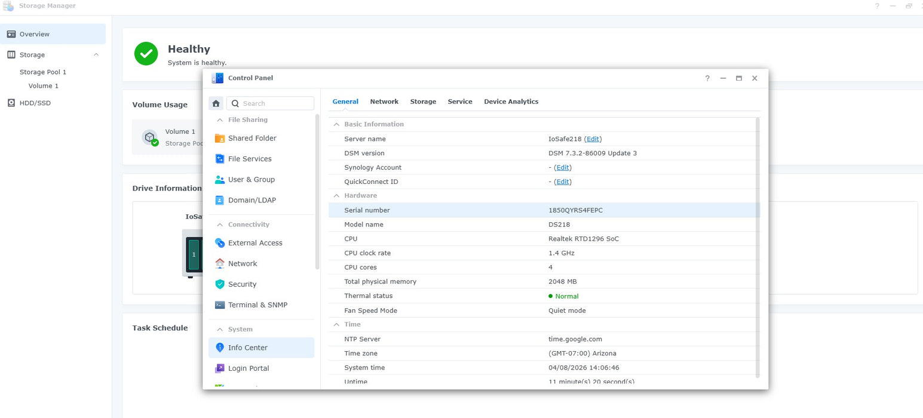Open Security shield icon

[x=220, y=284]
